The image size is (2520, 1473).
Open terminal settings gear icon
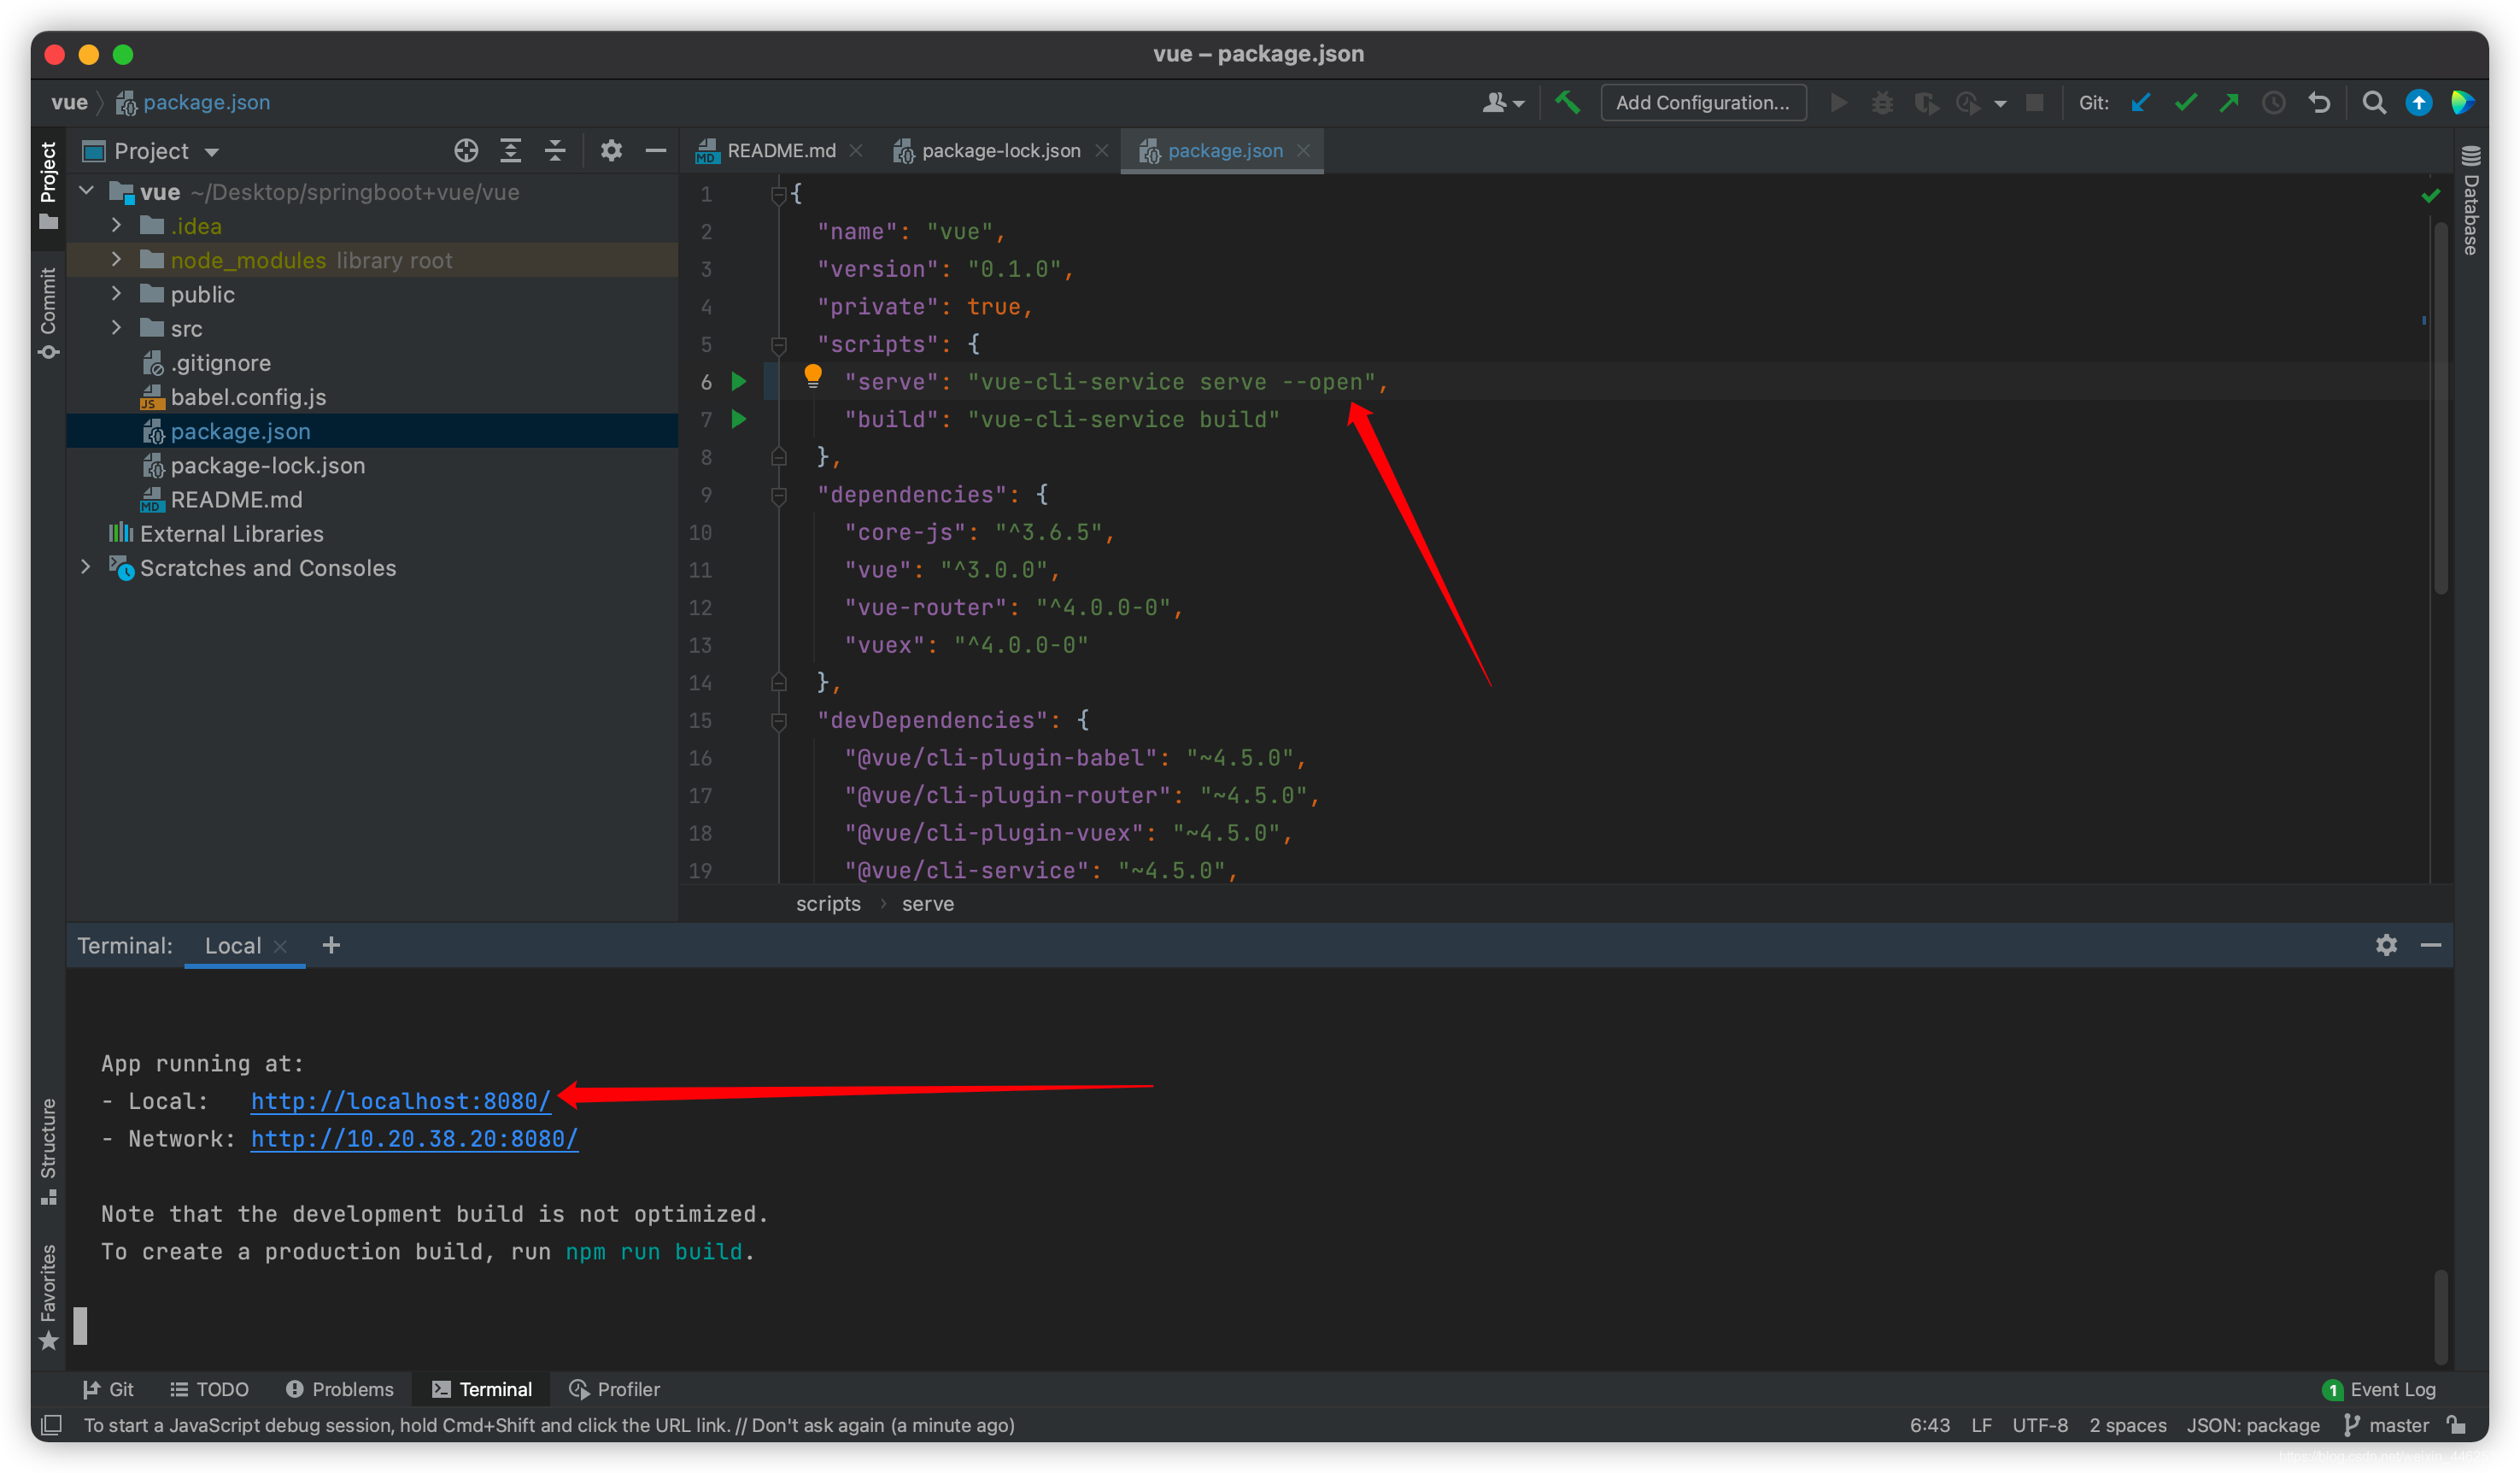pos(2386,945)
